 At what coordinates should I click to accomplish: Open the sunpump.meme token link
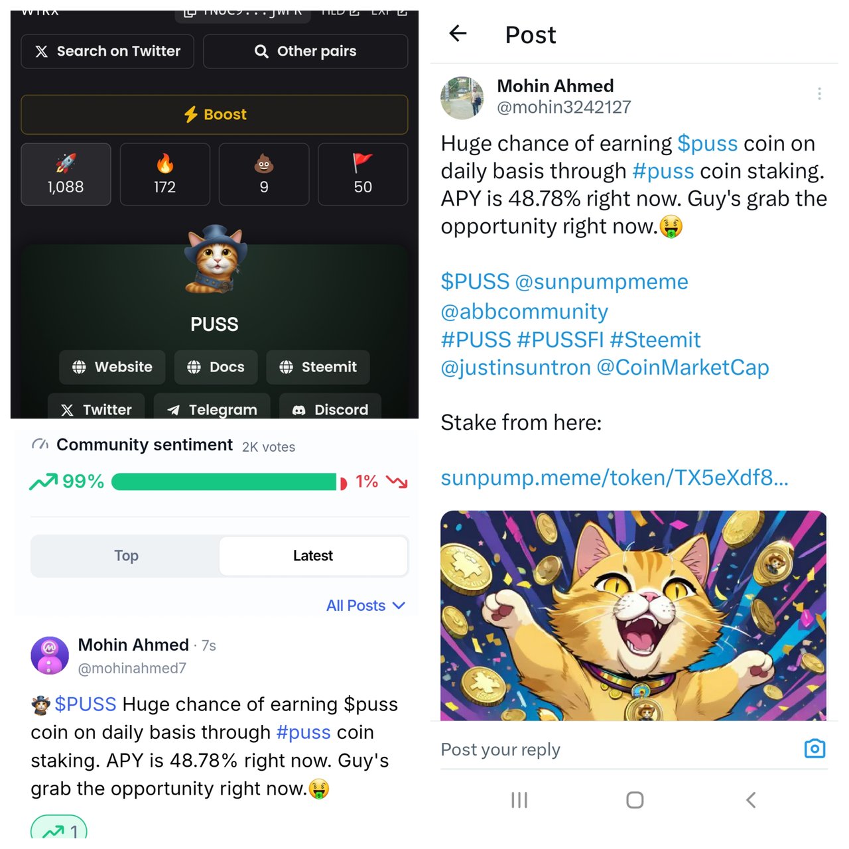[x=614, y=478]
